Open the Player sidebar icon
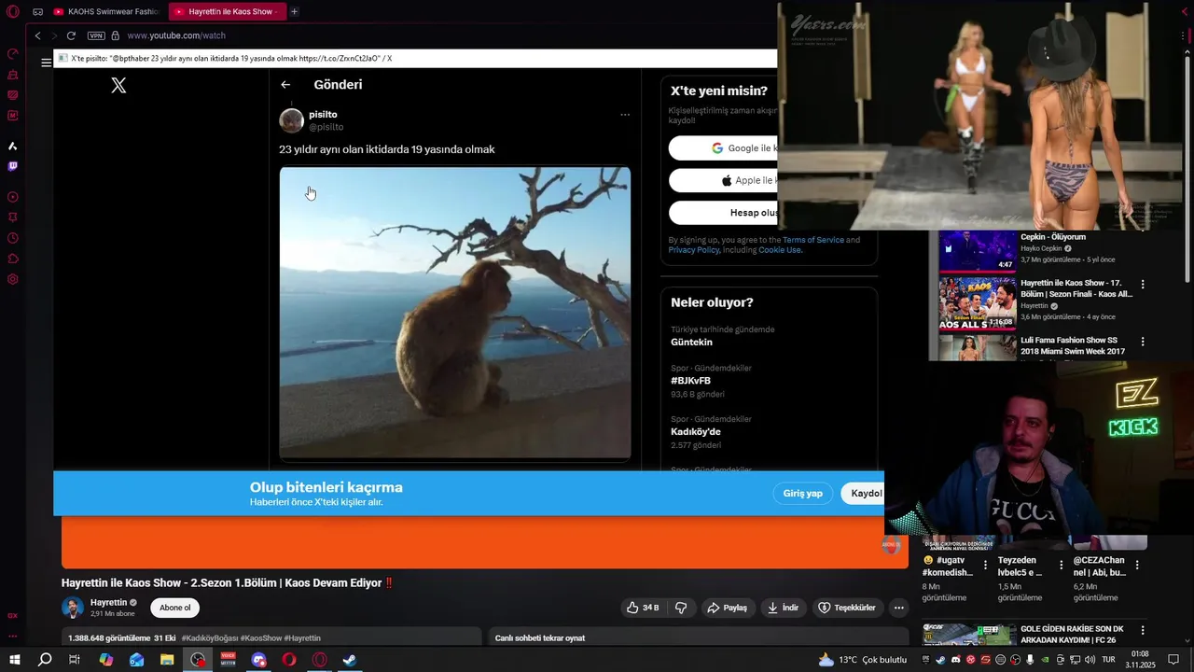1194x672 pixels. [13, 197]
